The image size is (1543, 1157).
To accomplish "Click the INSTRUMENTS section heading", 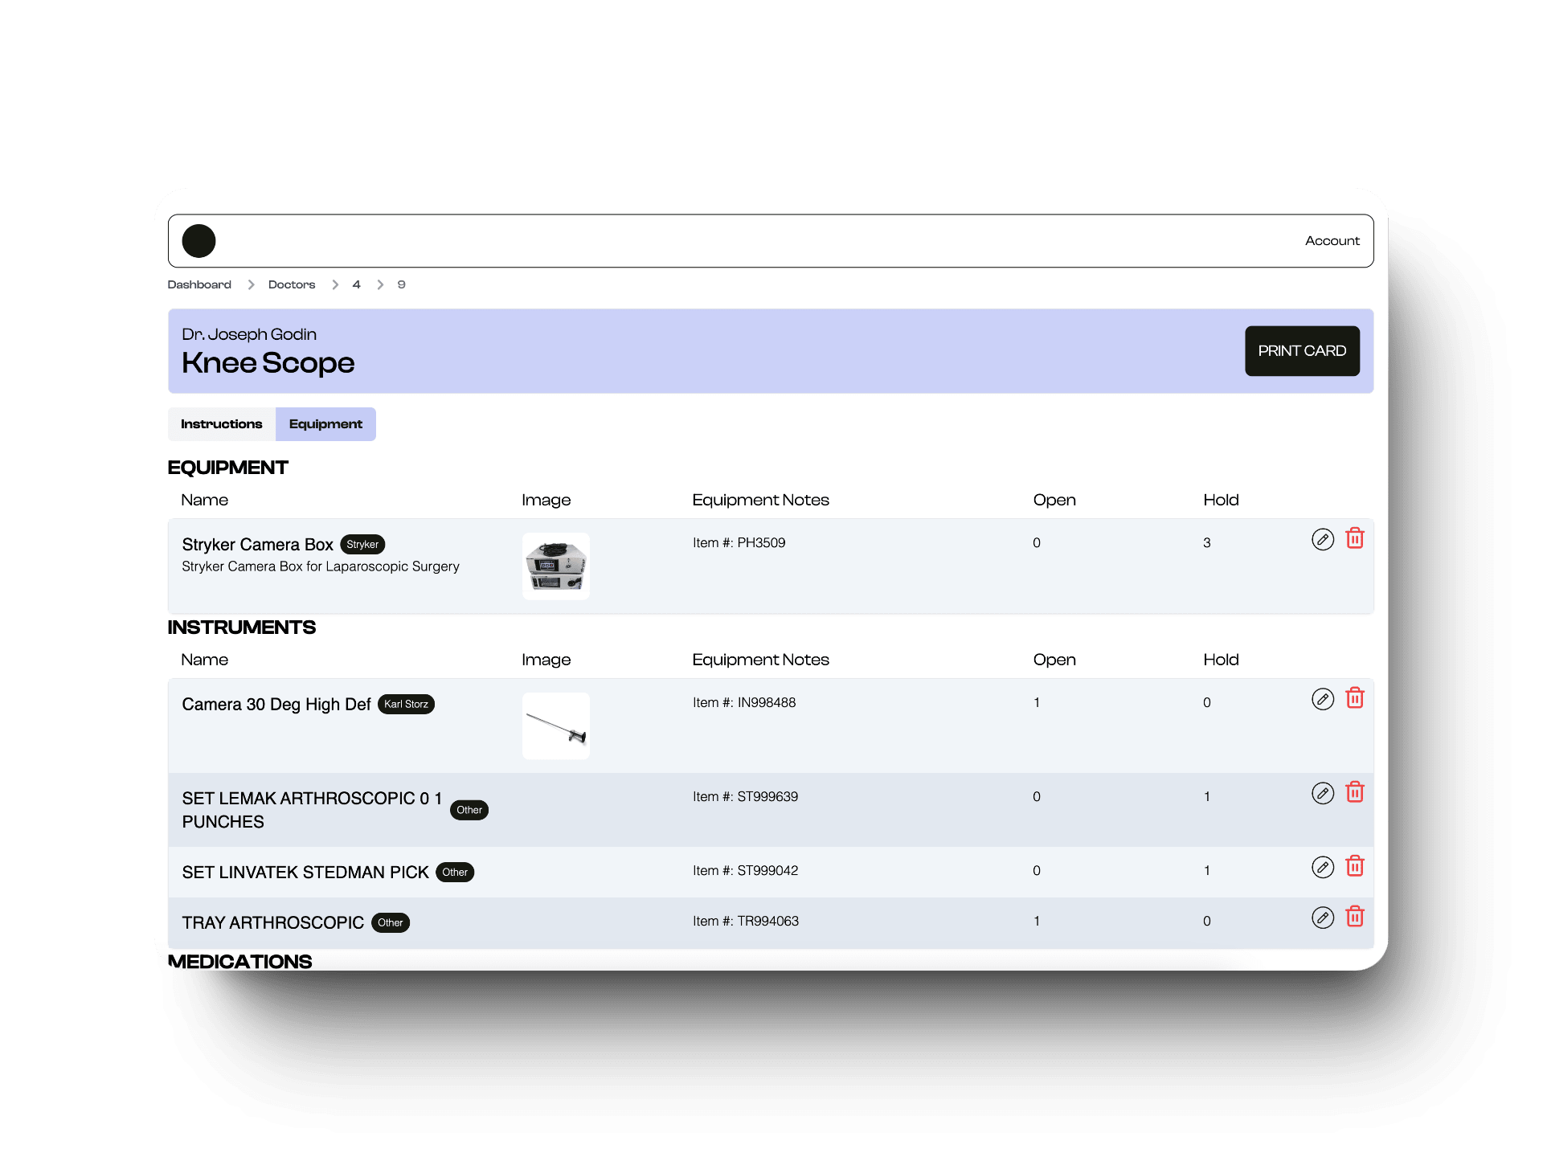I will click(x=241, y=628).
